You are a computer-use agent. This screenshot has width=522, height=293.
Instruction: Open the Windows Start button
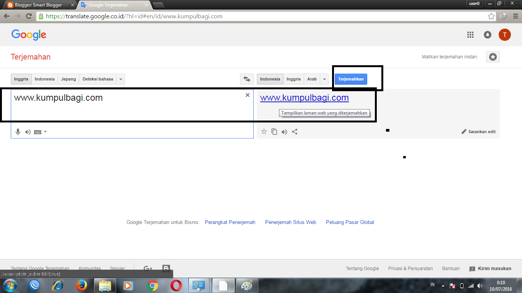[x=10, y=285]
